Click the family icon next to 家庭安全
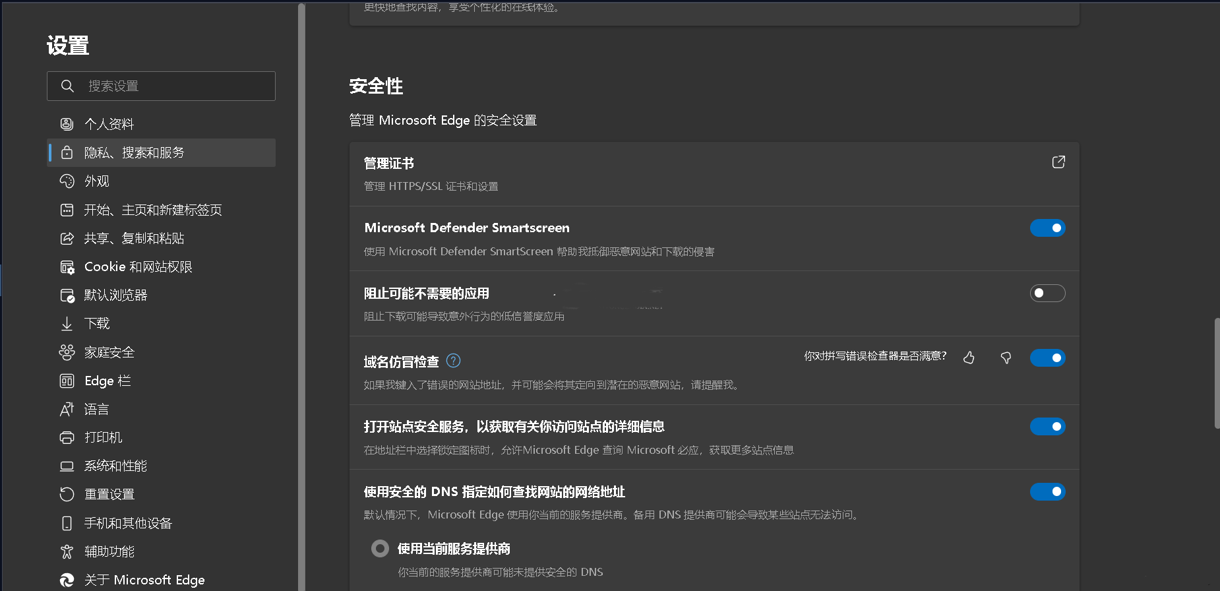 tap(67, 352)
